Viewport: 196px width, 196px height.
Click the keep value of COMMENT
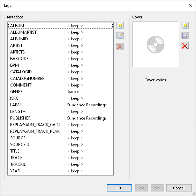pyautogui.click(x=75, y=85)
